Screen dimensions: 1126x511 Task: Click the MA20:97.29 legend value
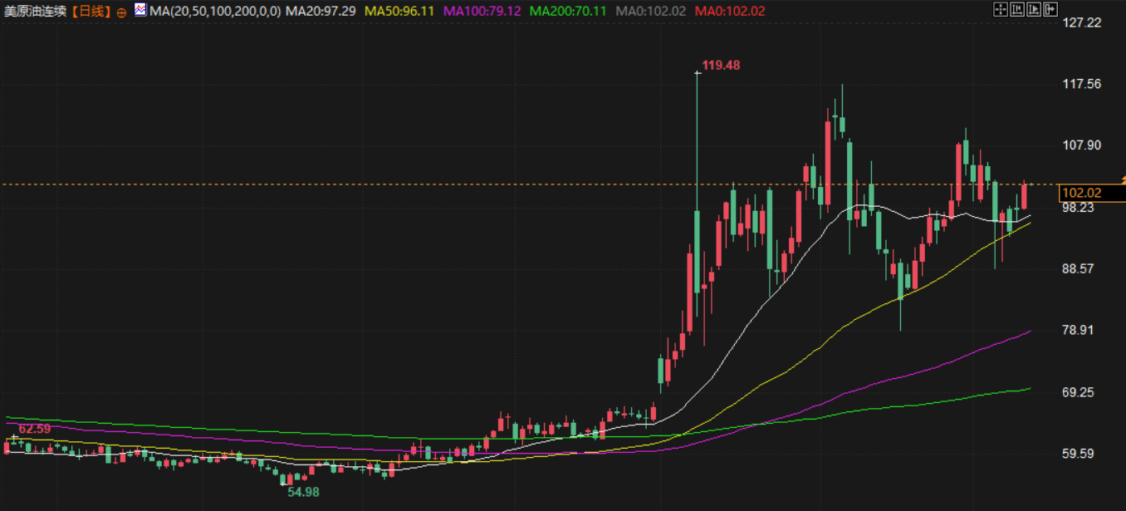[x=321, y=12]
